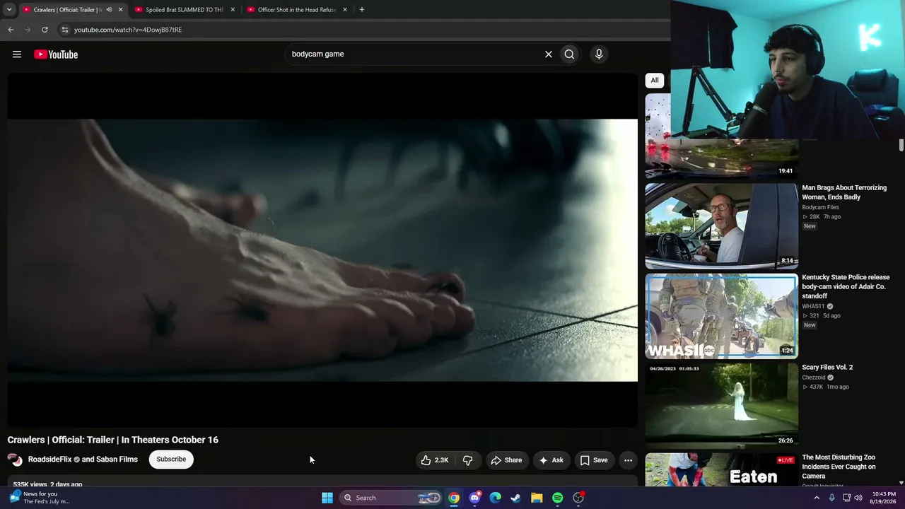Visit the Bodycam Files channel
Viewport: 905px width, 509px height.
point(820,207)
